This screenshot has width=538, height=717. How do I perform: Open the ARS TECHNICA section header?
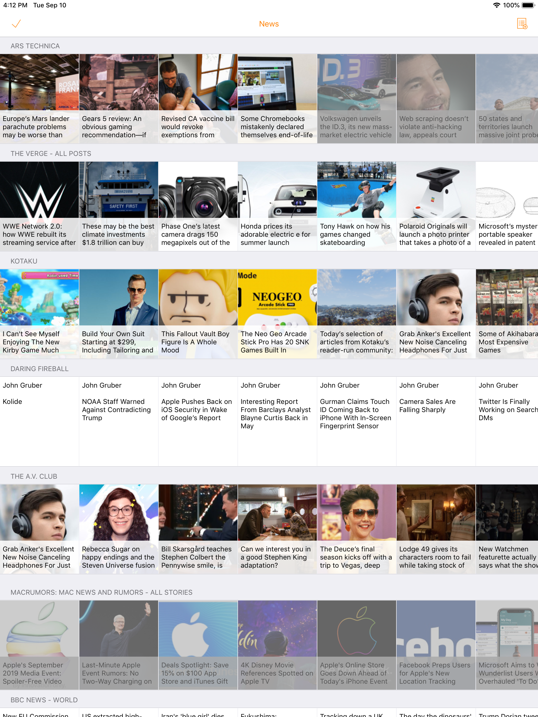tap(35, 46)
